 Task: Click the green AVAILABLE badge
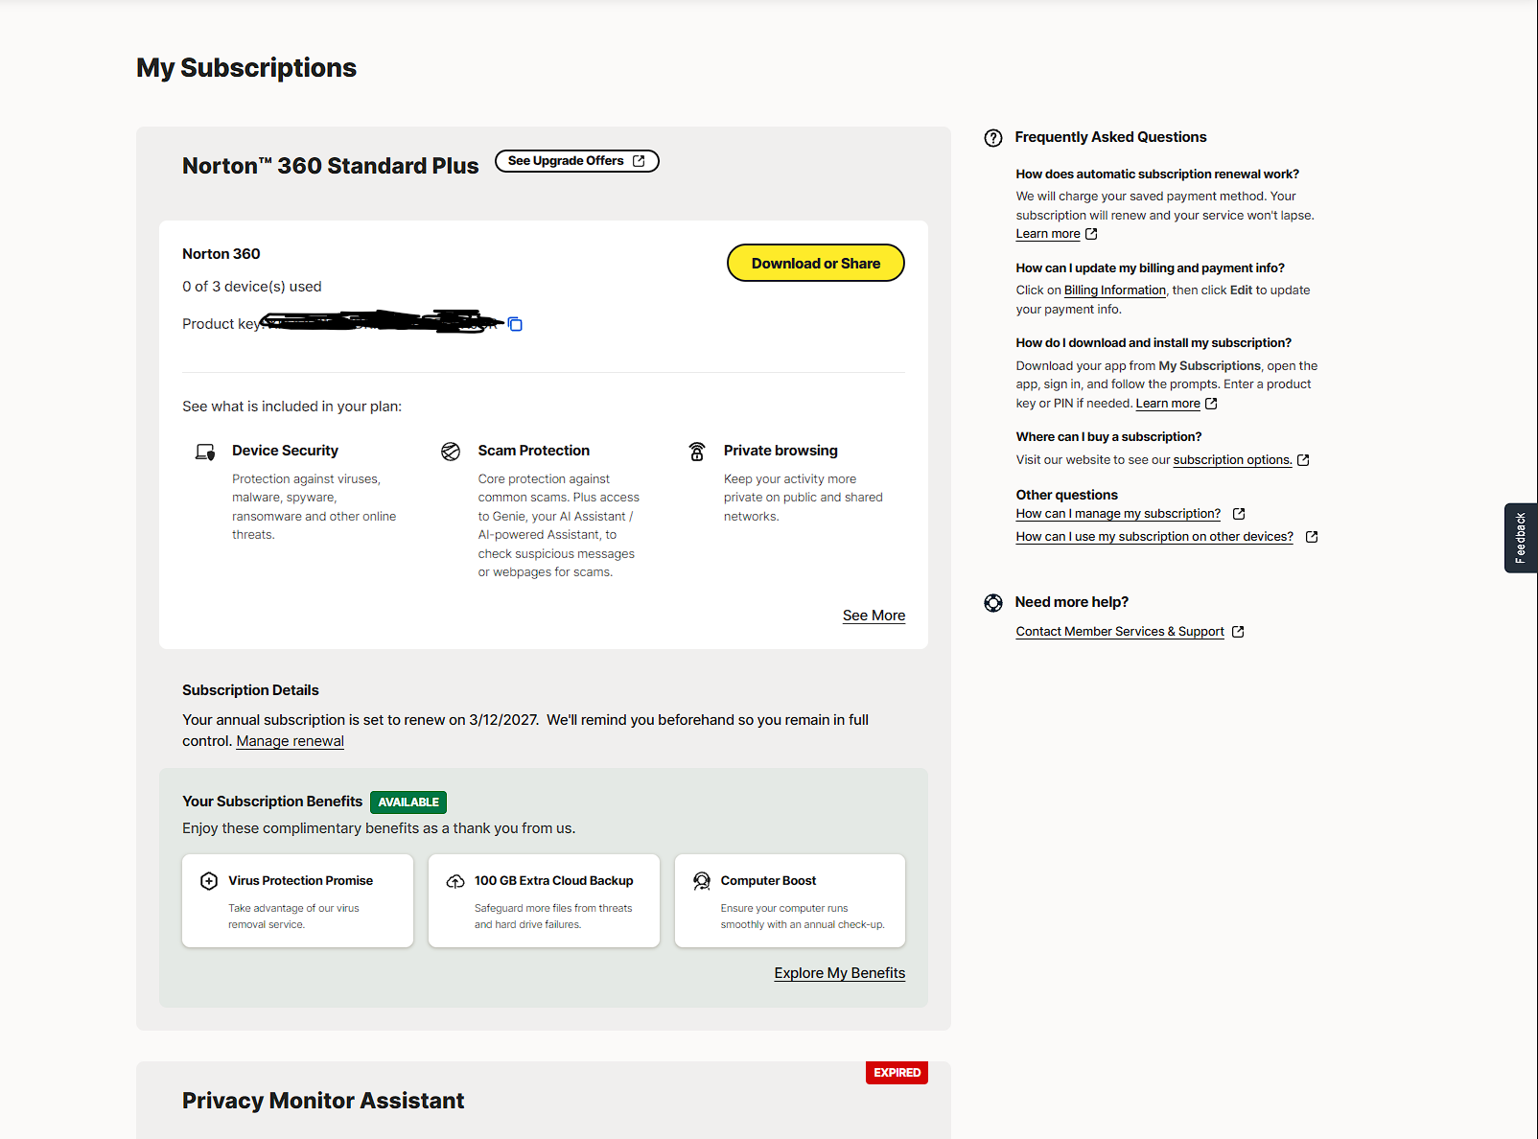408,802
